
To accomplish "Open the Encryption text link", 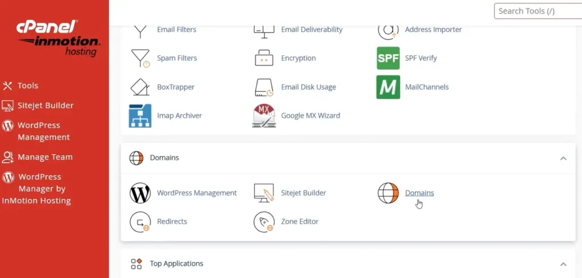I will coord(298,58).
